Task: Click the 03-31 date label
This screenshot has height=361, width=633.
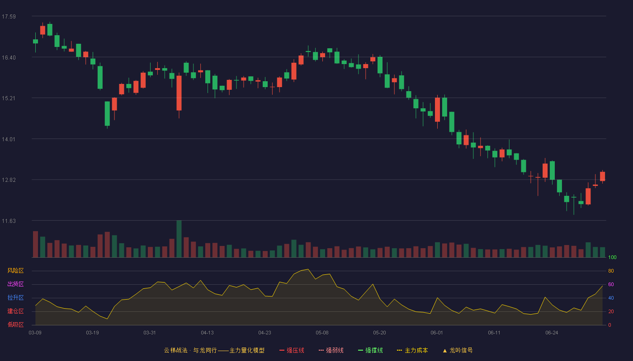Action: pyautogui.click(x=150, y=333)
